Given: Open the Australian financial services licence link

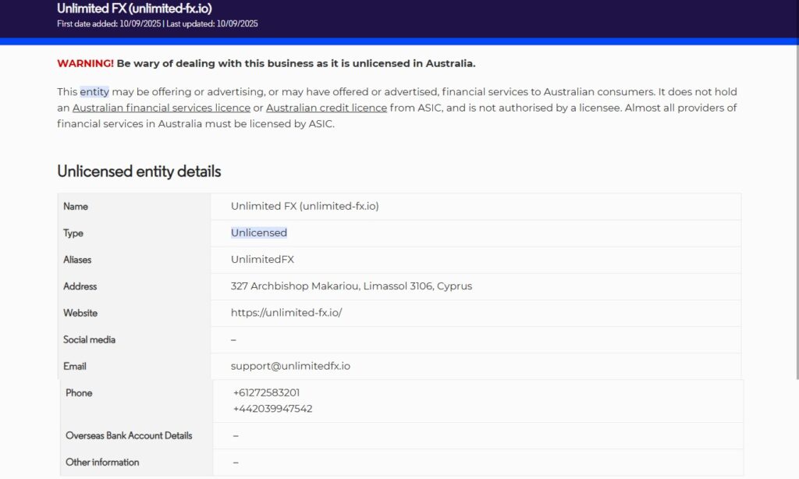Looking at the screenshot, I should pyautogui.click(x=162, y=108).
